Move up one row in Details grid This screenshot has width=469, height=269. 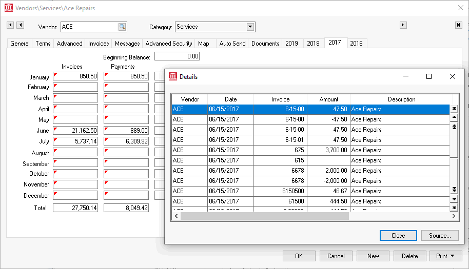[454, 117]
